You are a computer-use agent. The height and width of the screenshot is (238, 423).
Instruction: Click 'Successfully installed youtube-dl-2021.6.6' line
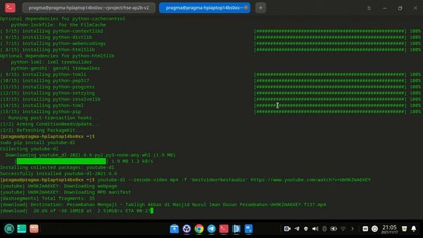(x=59, y=173)
